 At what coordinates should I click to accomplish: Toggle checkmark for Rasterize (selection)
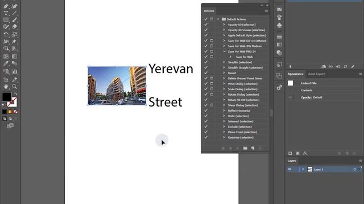tap(206, 137)
